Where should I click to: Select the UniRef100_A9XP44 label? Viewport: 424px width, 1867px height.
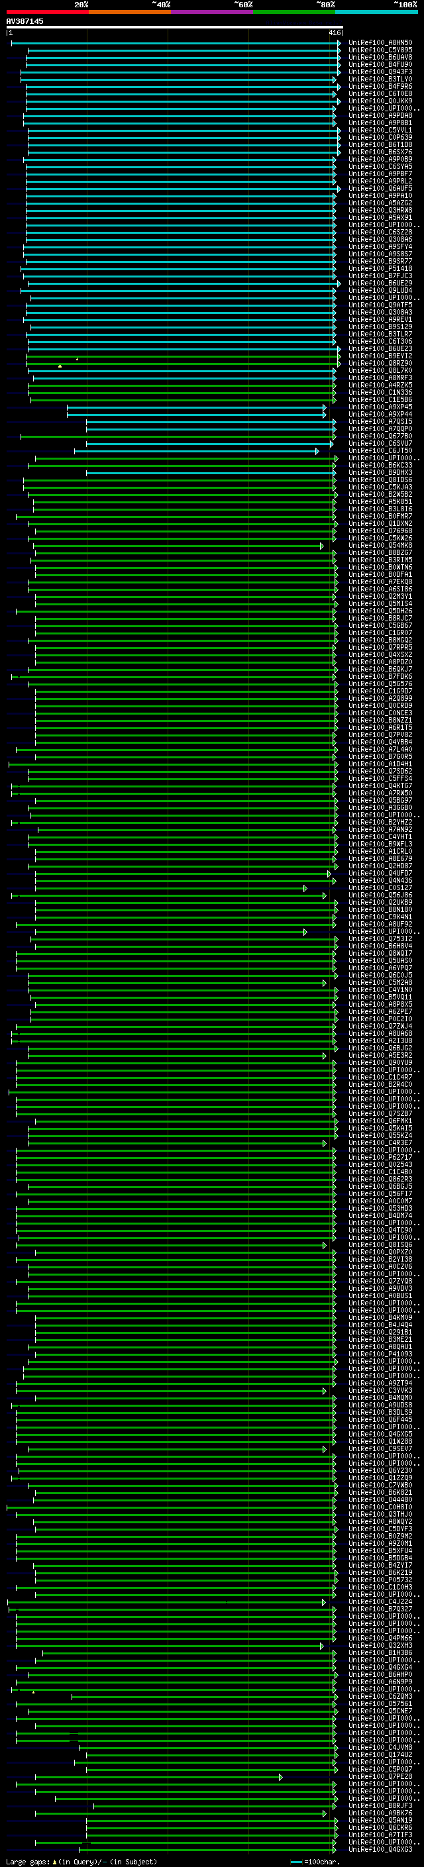tap(380, 415)
